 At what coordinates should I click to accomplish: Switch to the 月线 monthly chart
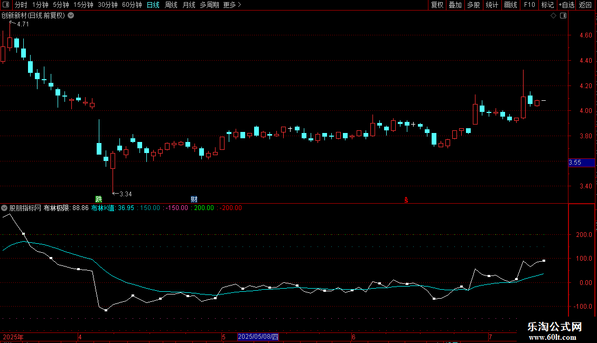point(189,5)
